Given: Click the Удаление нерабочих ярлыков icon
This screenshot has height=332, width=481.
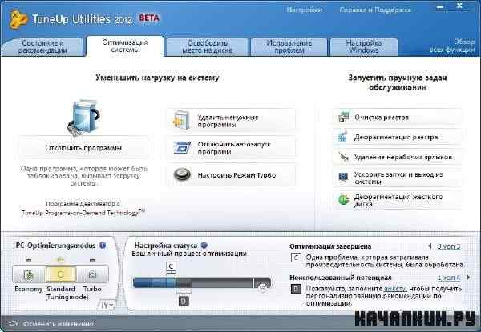Looking at the screenshot, I should coord(343,157).
